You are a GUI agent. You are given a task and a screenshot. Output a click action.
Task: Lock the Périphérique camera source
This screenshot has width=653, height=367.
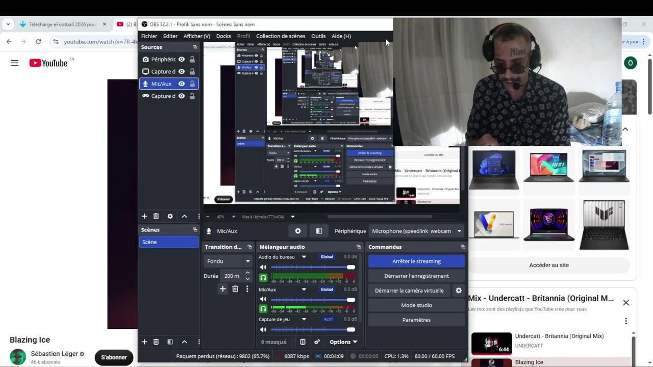point(192,59)
